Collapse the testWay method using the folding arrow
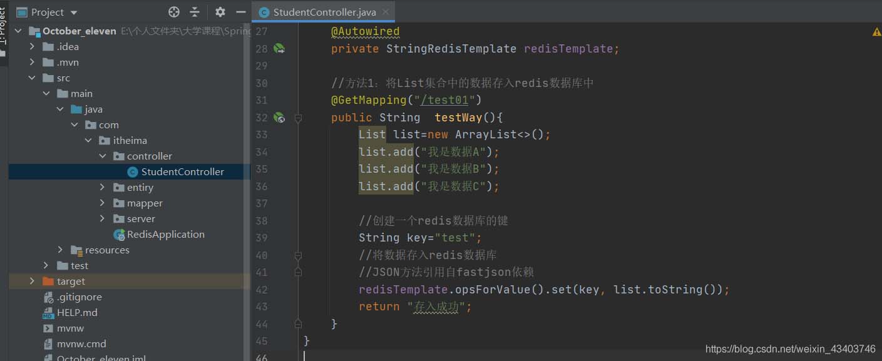The width and height of the screenshot is (882, 361). click(298, 117)
